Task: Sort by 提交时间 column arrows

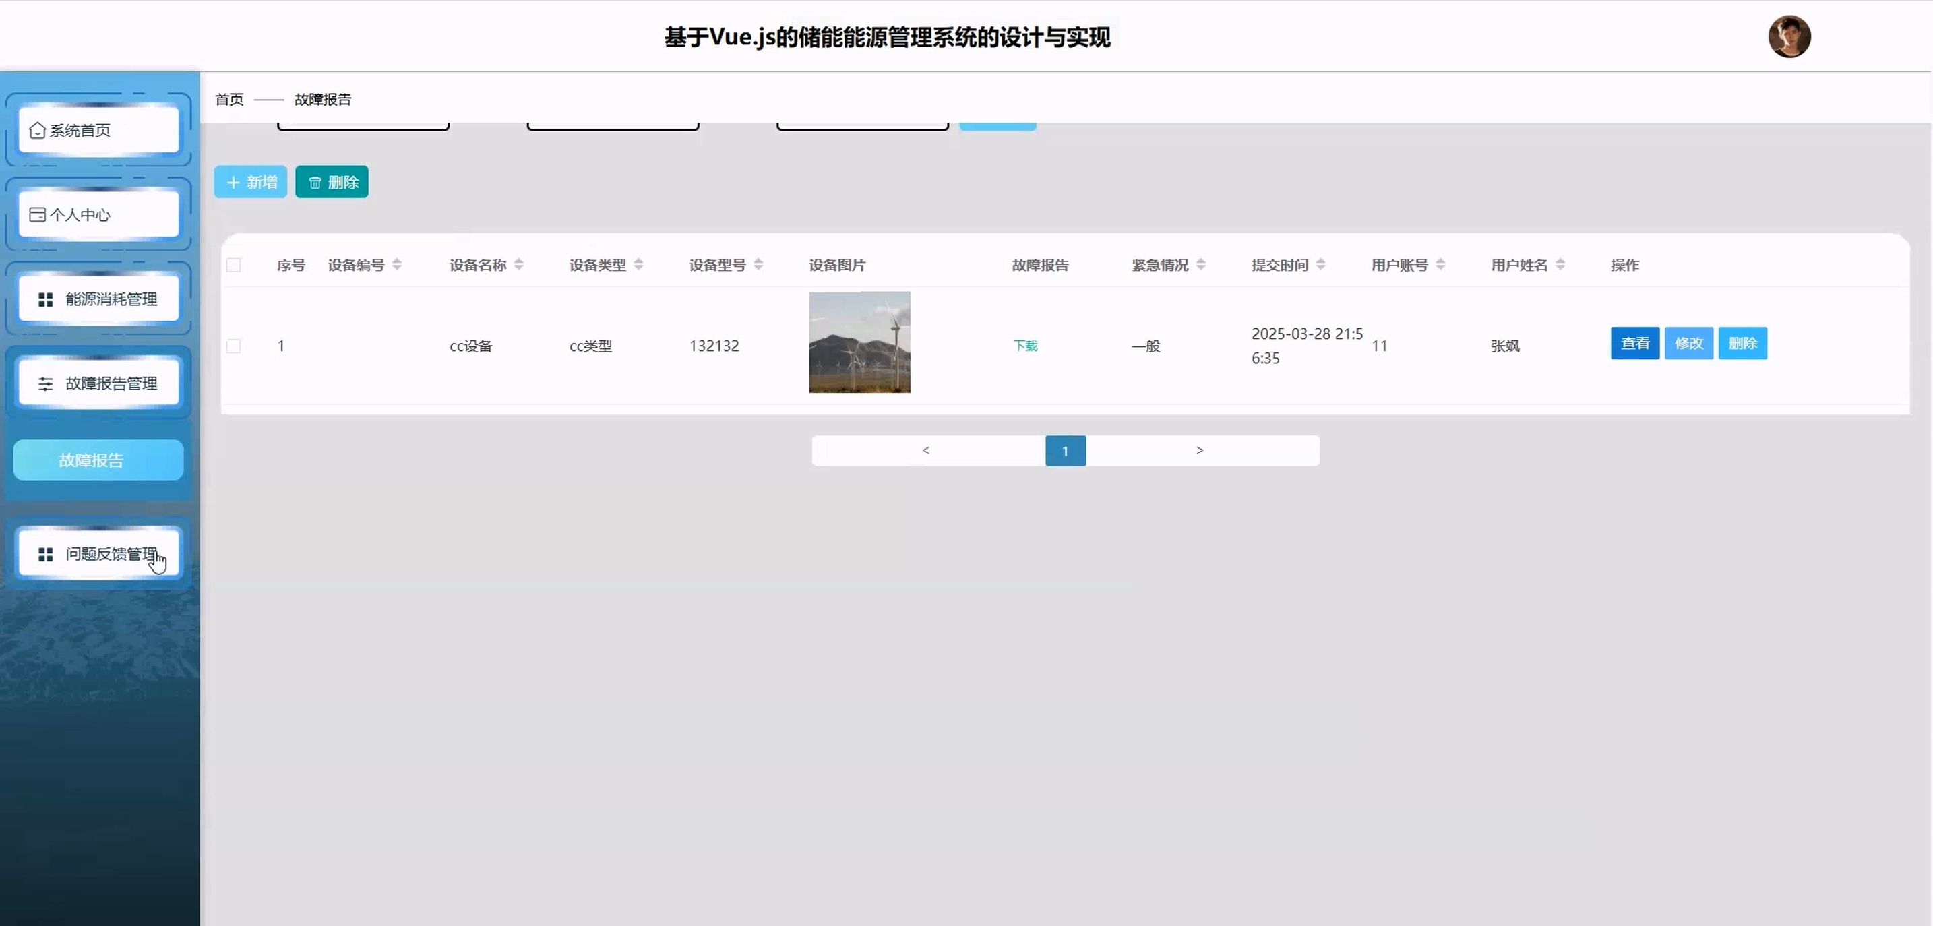Action: click(x=1321, y=264)
